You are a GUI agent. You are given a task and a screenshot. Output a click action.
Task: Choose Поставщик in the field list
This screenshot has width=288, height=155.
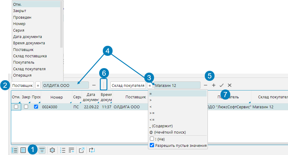pos(36,50)
